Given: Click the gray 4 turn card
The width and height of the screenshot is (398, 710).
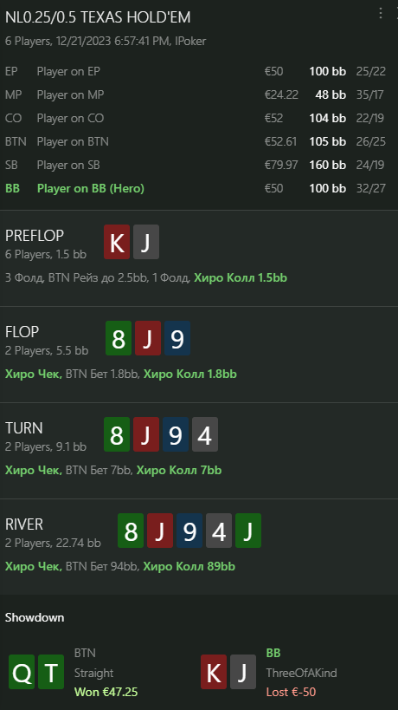Looking at the screenshot, I should [205, 434].
